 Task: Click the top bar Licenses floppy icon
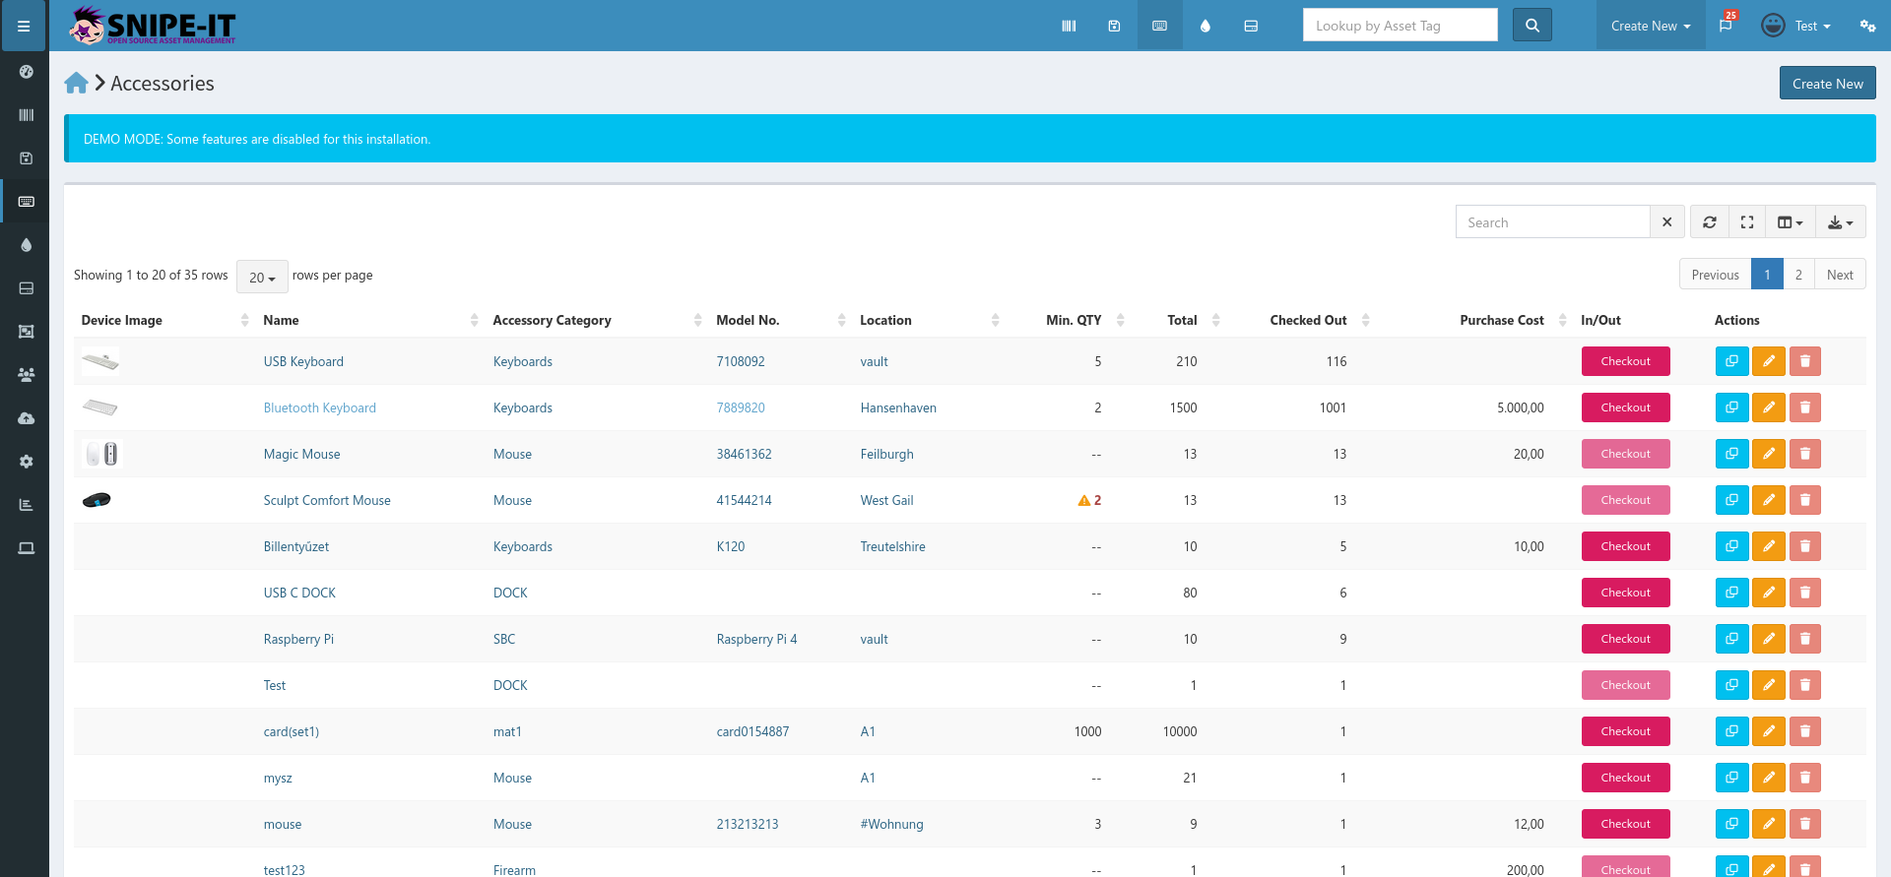coord(1114,26)
